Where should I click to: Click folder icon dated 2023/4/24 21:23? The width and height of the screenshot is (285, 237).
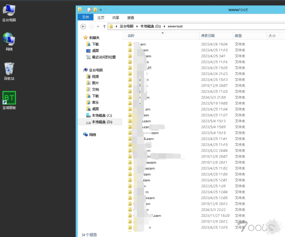[130, 73]
